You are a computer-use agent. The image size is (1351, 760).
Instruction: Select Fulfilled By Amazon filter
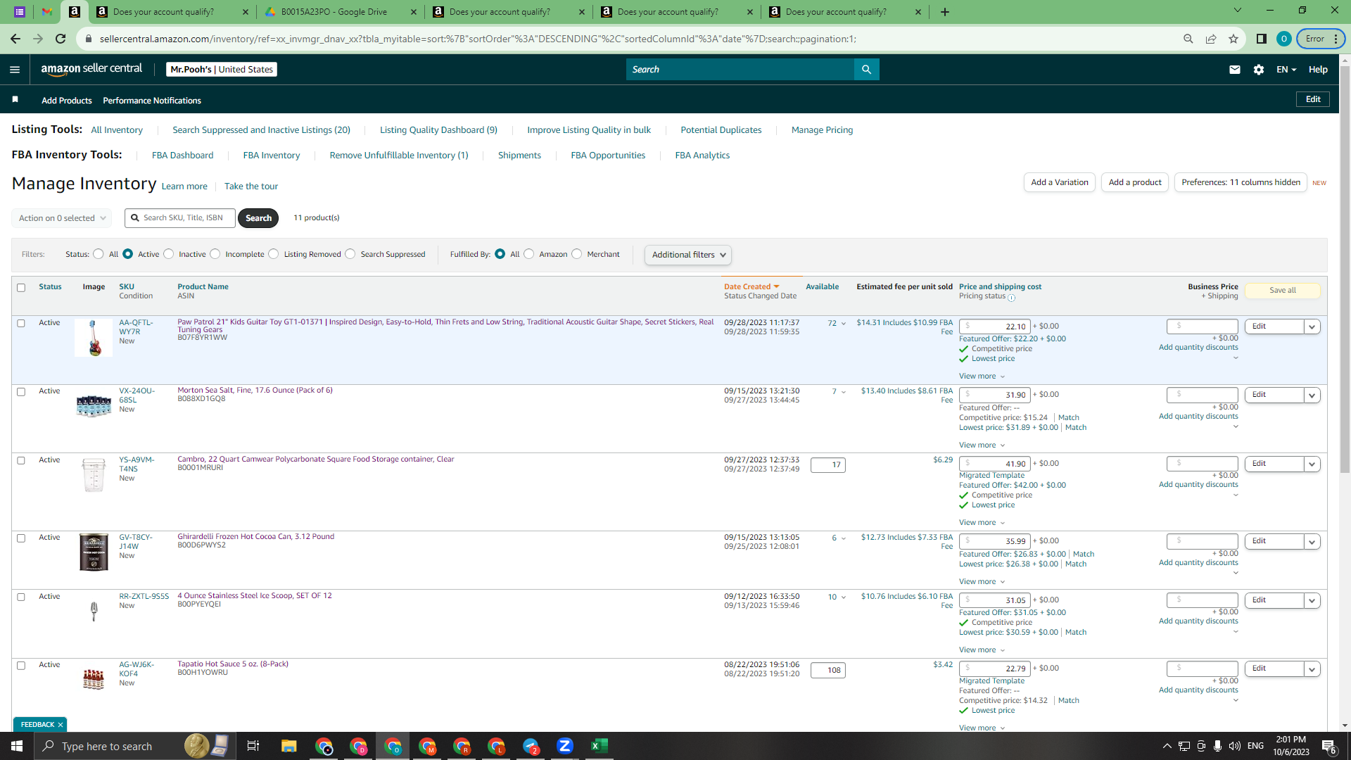(x=529, y=254)
